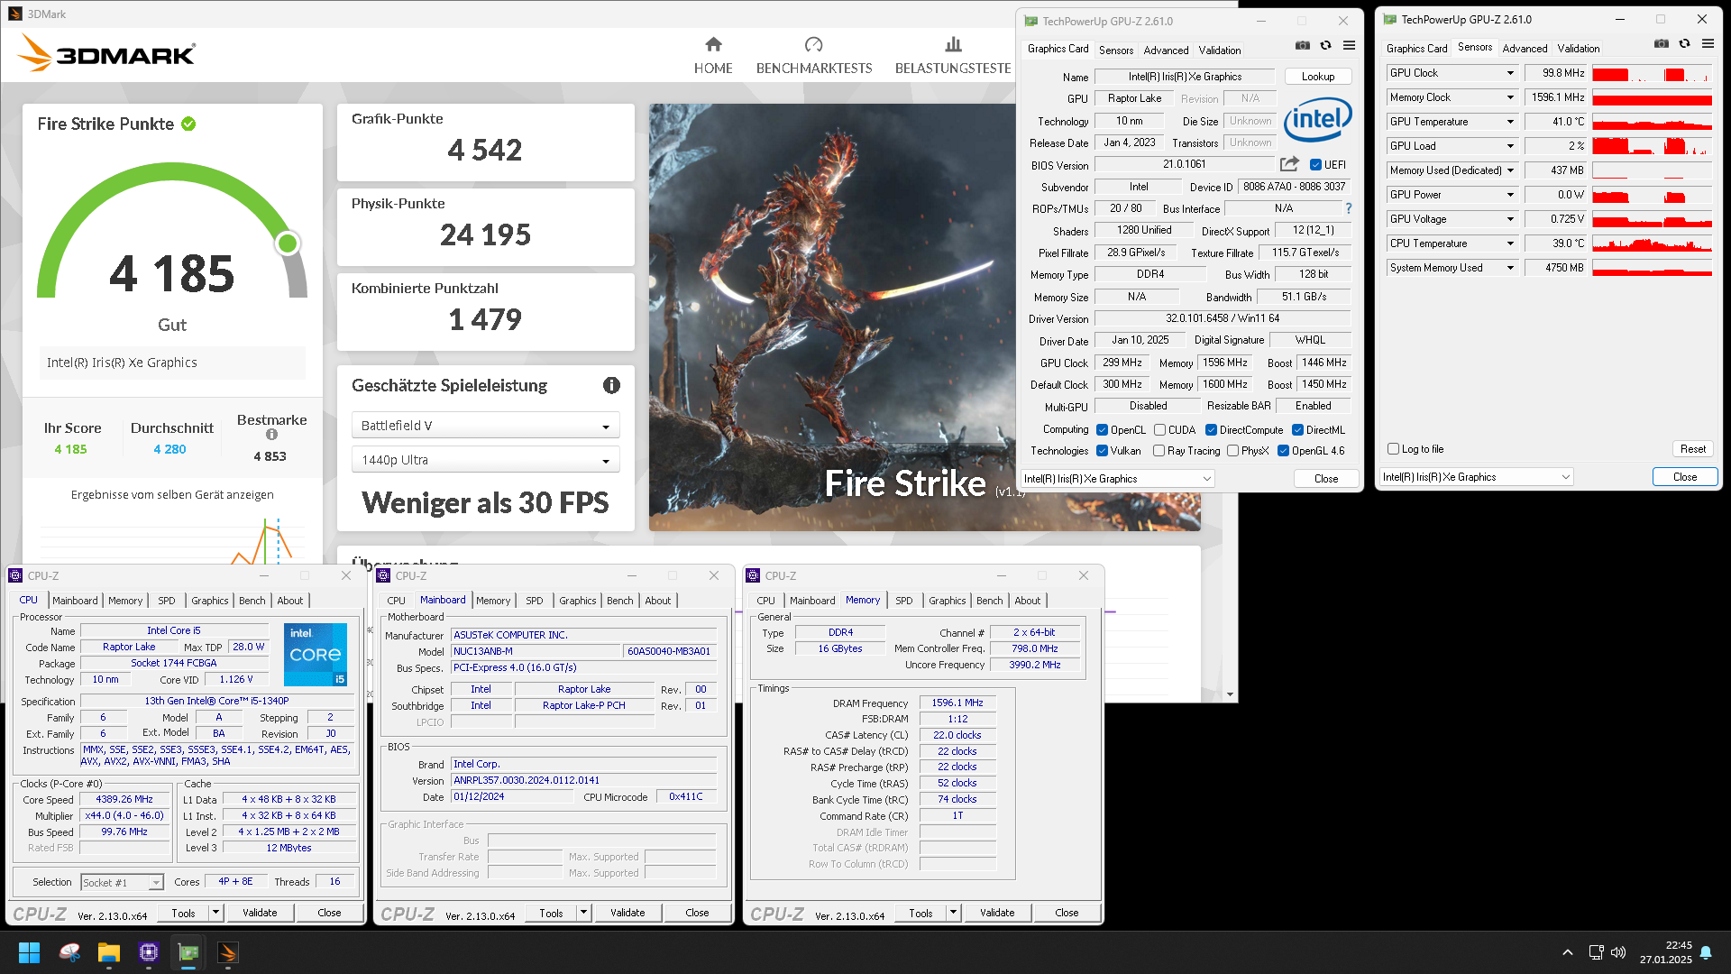1731x974 pixels.
Task: Open the Bench tab in the CPU-Z Mainboard window
Action: [x=619, y=601]
